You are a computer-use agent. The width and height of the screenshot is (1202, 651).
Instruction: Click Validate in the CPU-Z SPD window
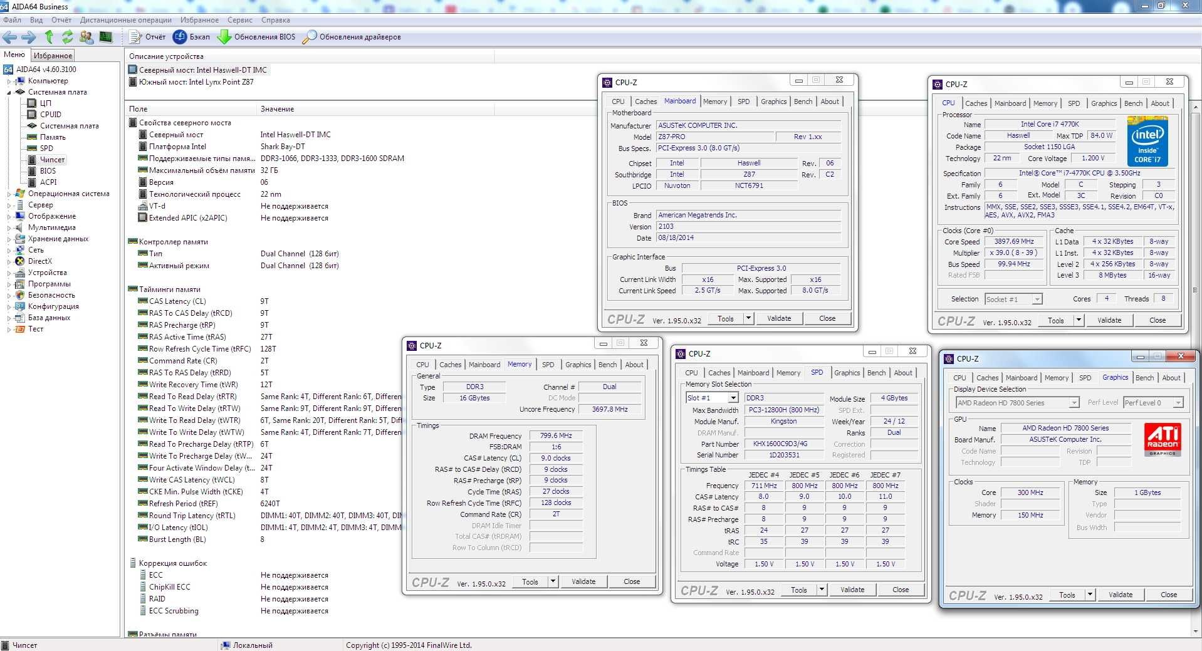pyautogui.click(x=852, y=590)
